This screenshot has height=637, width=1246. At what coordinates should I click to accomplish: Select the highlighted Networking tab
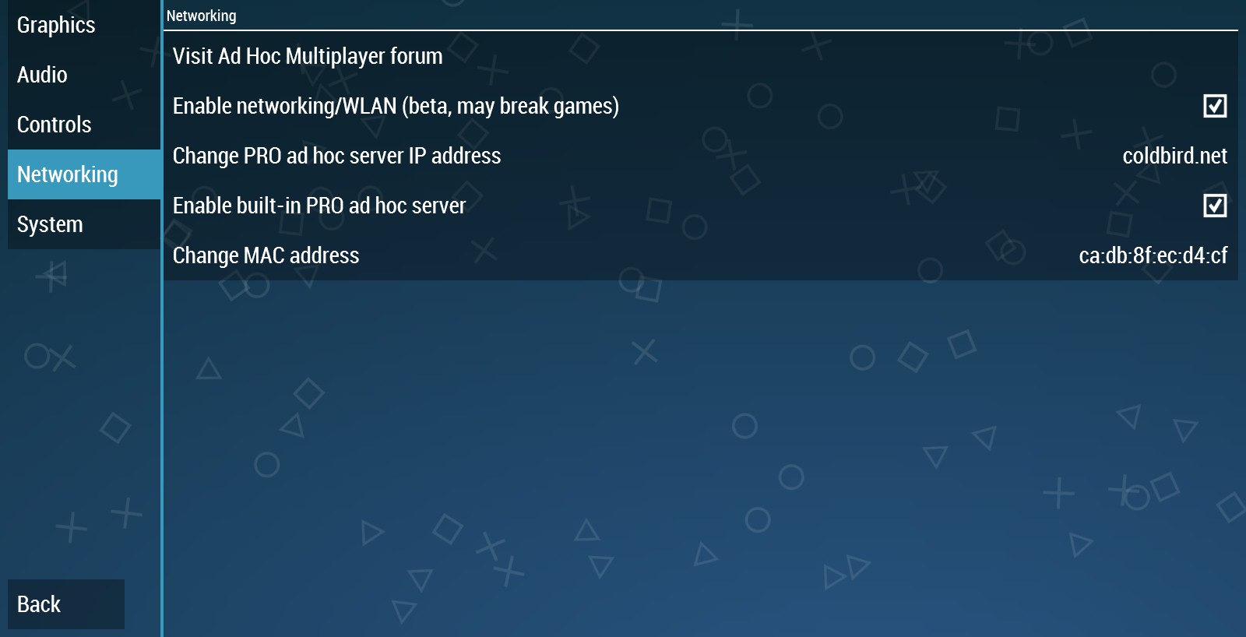(x=84, y=174)
